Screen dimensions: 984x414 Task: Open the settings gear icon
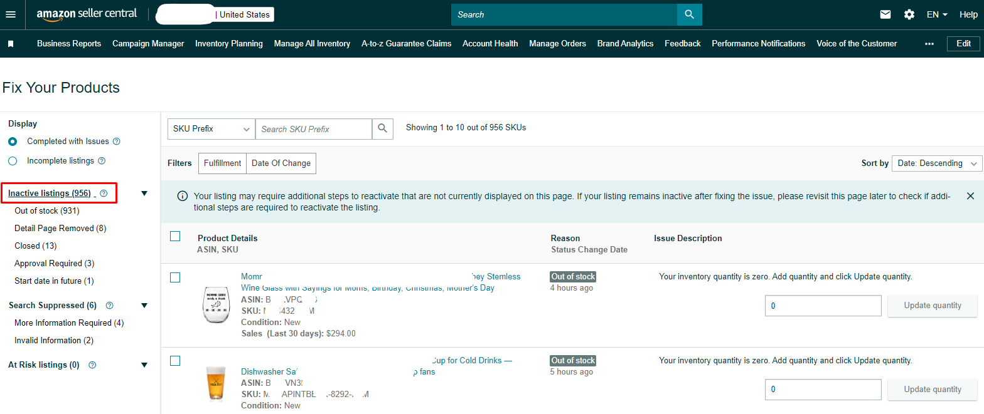coord(909,14)
